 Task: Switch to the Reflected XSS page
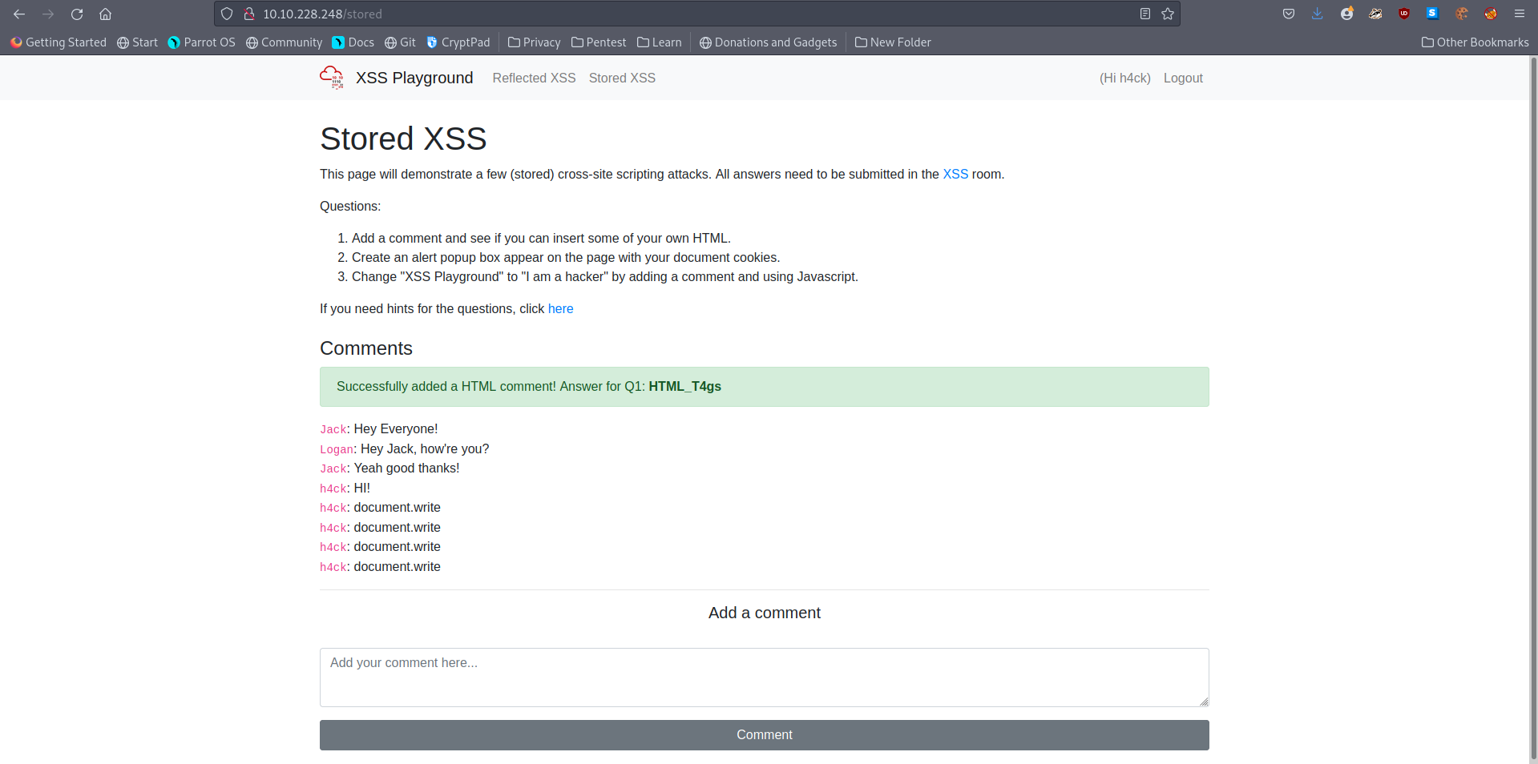(534, 78)
